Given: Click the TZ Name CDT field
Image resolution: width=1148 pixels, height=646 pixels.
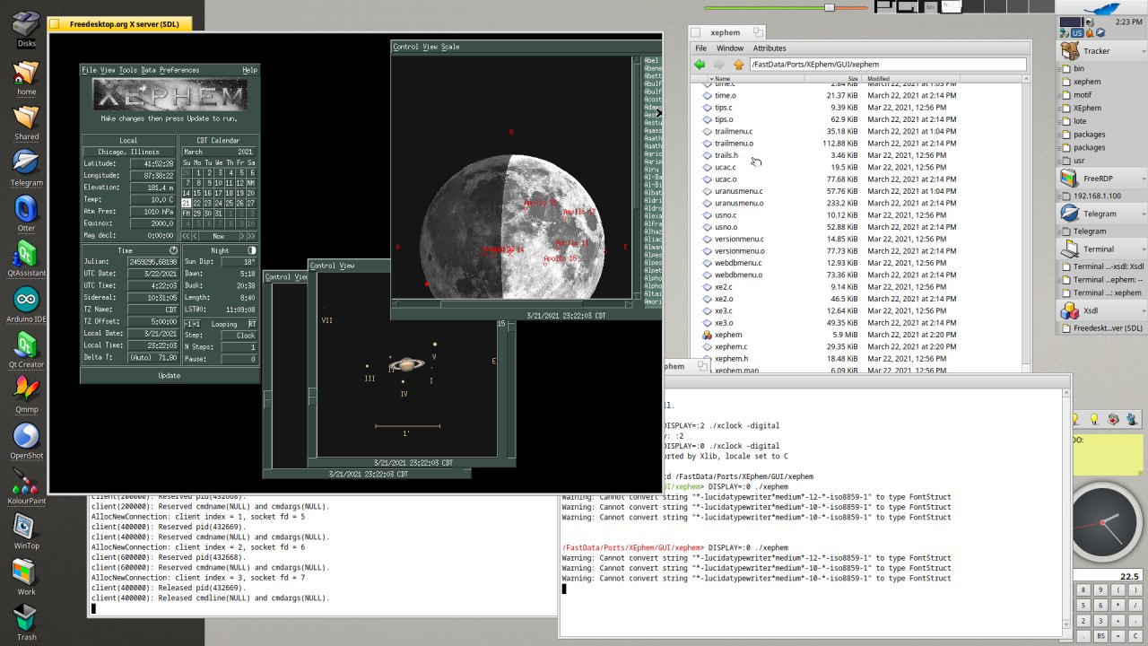Looking at the screenshot, I should (x=152, y=309).
